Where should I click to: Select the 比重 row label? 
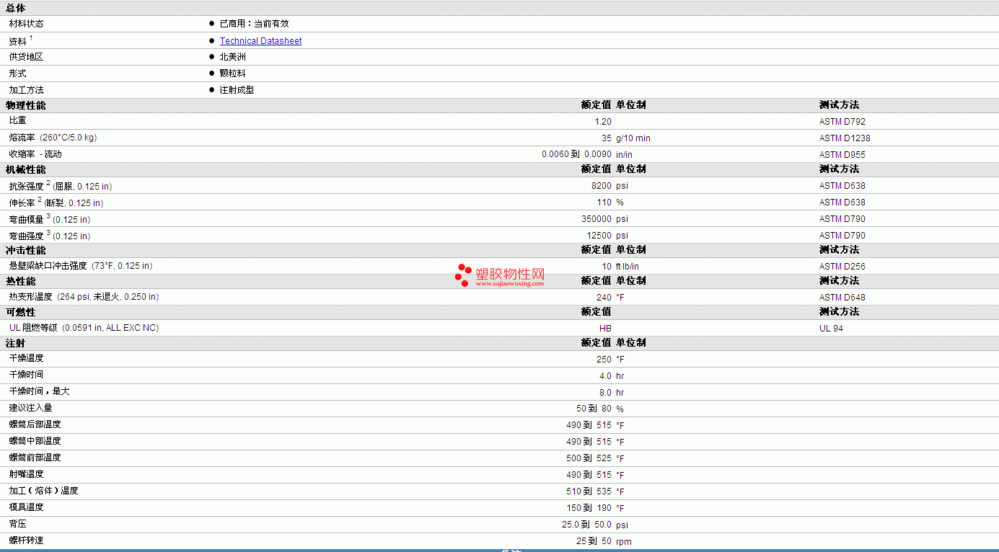[17, 121]
